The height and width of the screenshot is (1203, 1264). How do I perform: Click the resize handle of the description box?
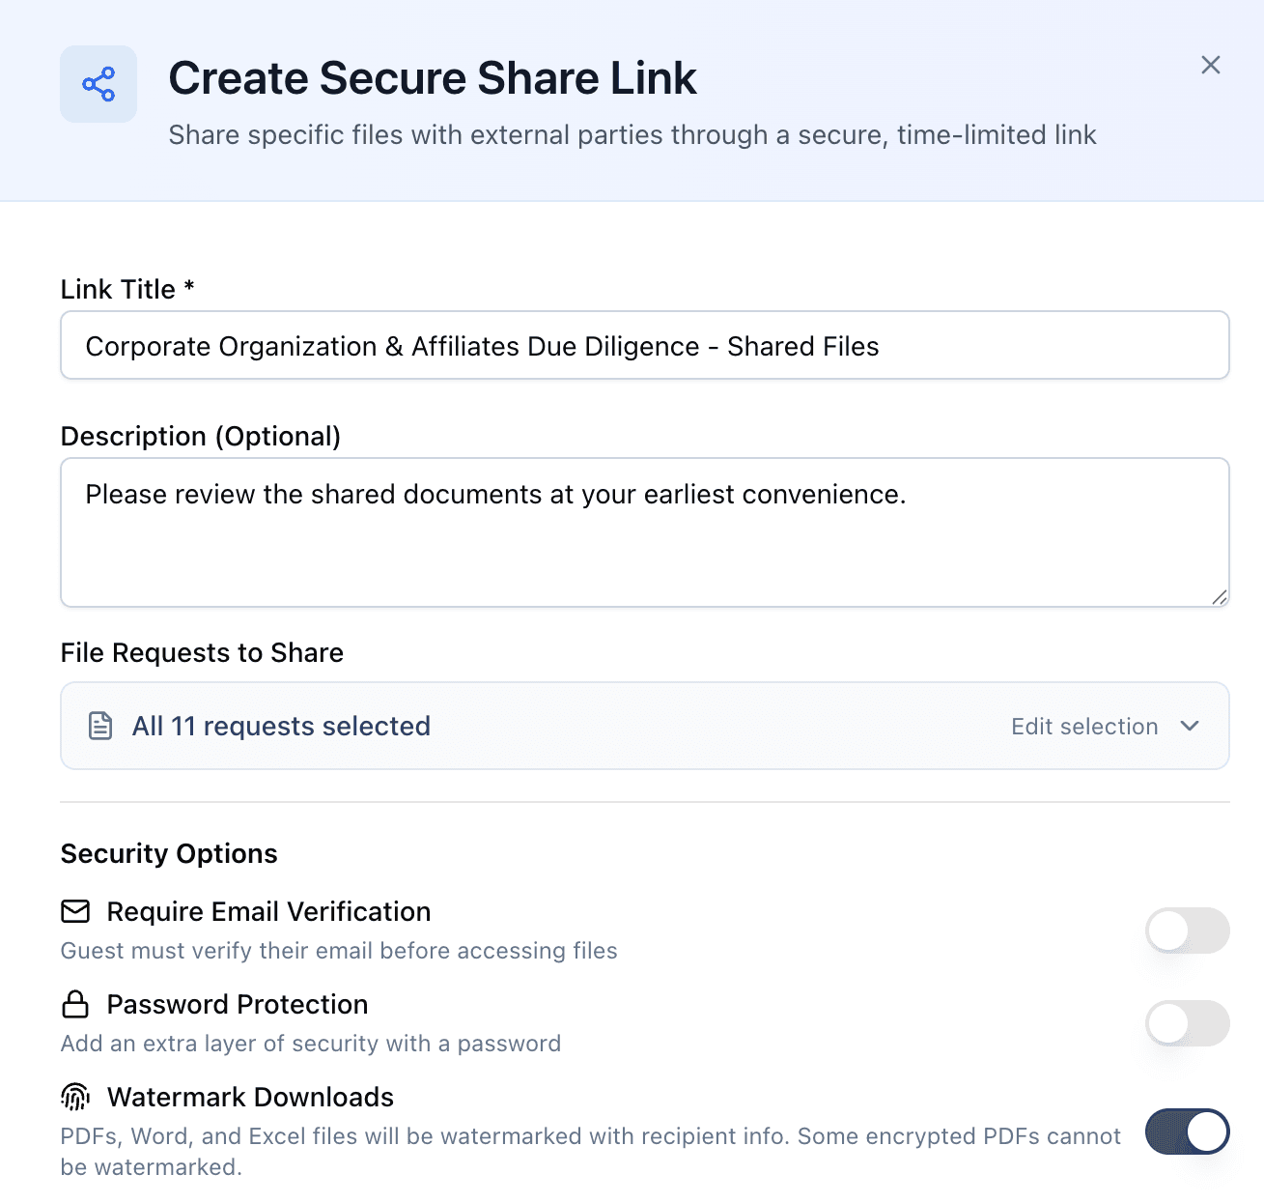(x=1217, y=596)
